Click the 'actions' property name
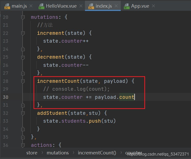This screenshot has width=191, height=159. [x=42, y=145]
